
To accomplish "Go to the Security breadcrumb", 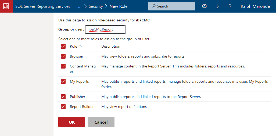I will (x=96, y=6).
